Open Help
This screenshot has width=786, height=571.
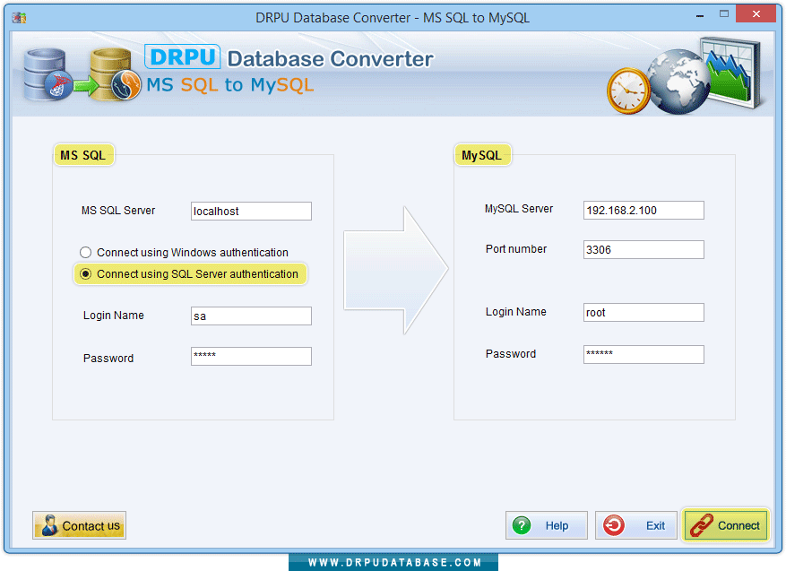pyautogui.click(x=547, y=525)
